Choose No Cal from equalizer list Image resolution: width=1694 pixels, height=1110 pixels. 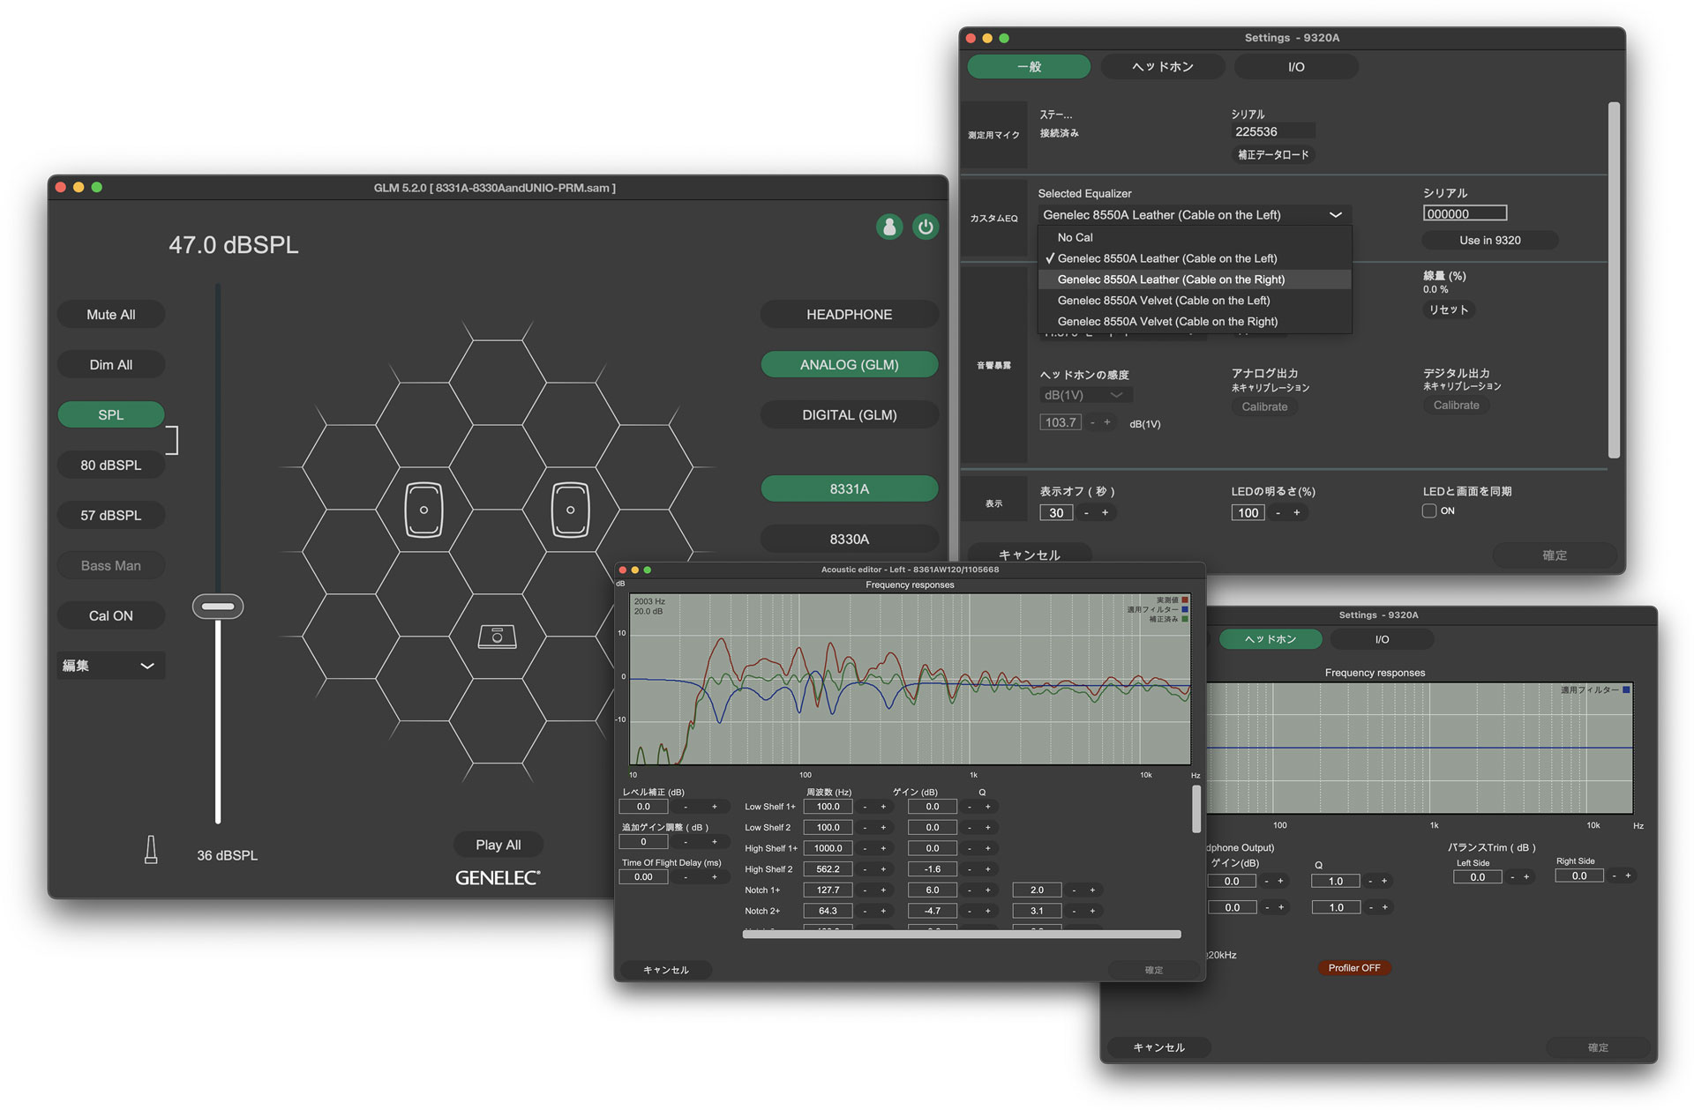pyautogui.click(x=1195, y=237)
